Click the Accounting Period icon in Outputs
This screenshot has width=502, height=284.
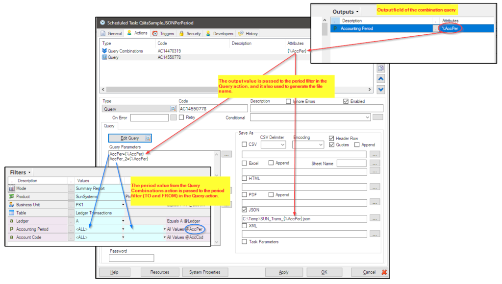[335, 28]
